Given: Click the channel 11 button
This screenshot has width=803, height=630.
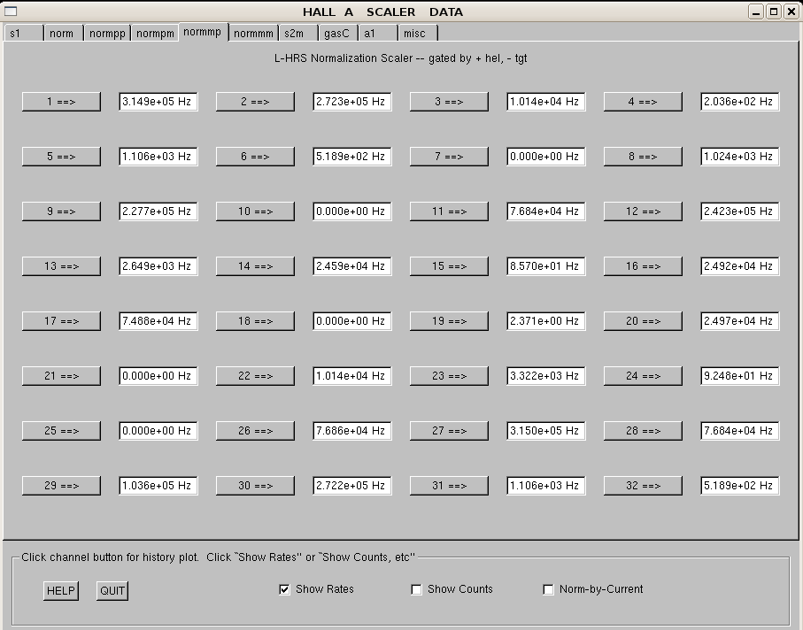Looking at the screenshot, I should pos(449,211).
